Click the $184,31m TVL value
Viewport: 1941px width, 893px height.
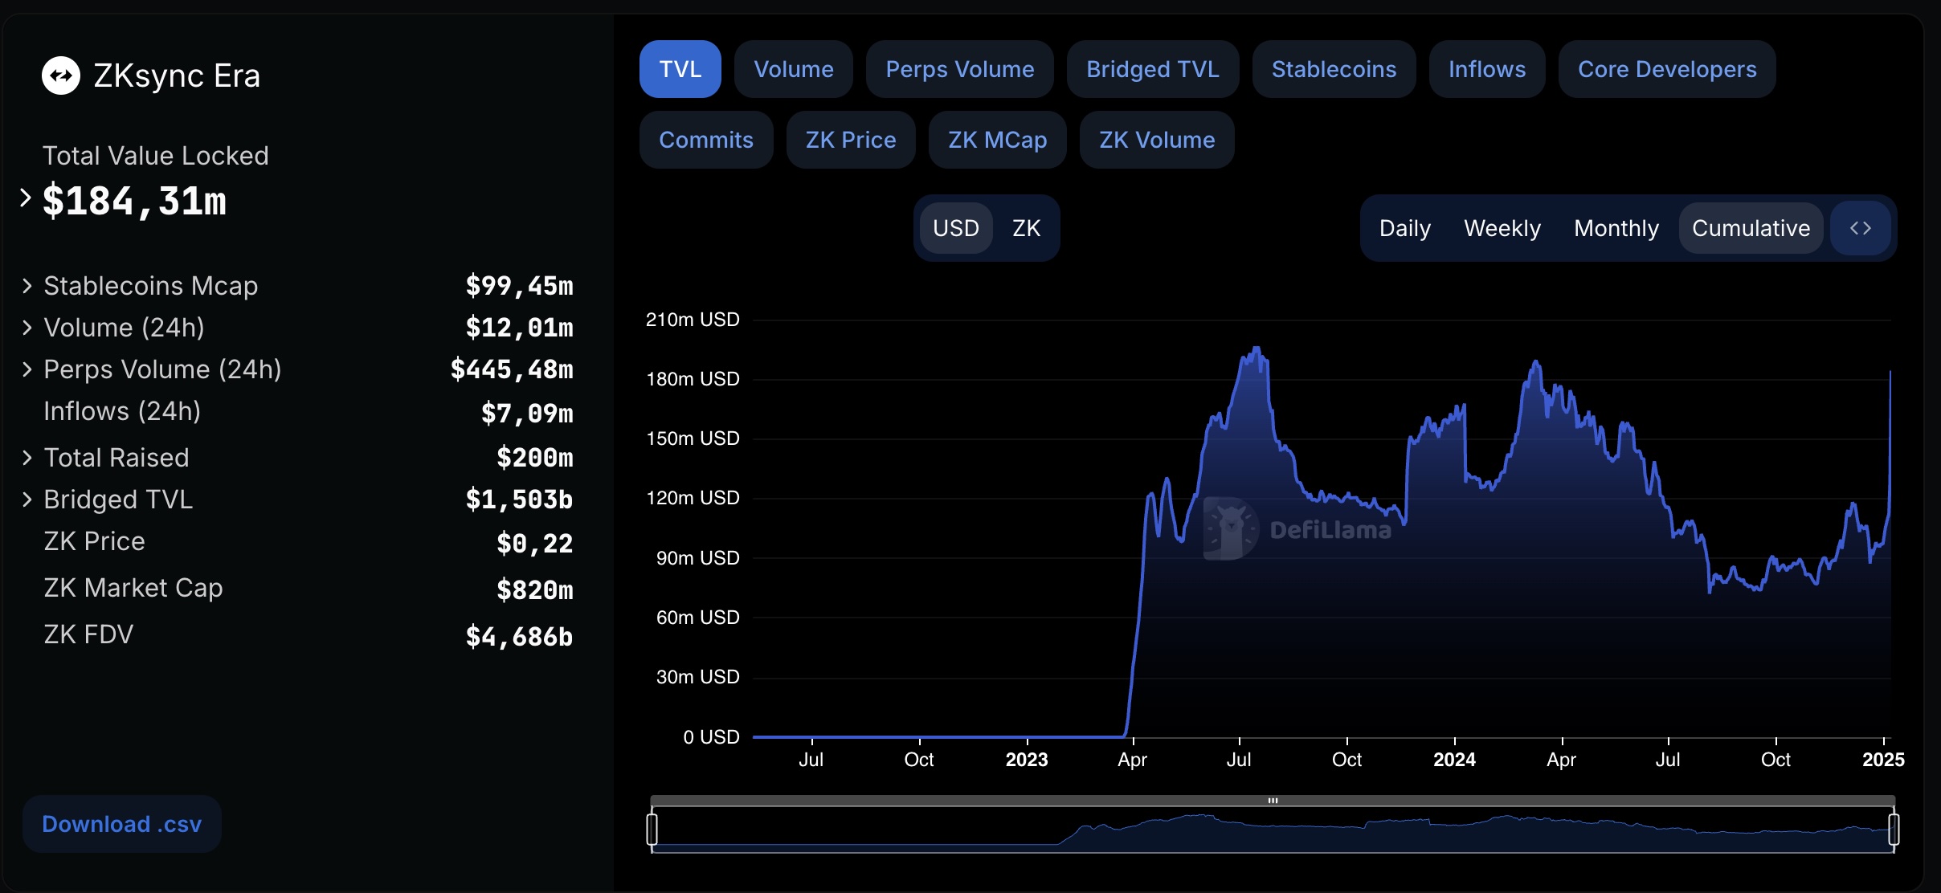pyautogui.click(x=134, y=201)
